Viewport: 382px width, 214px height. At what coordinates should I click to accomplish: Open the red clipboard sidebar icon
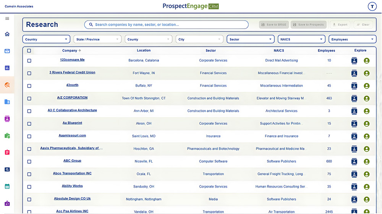(7, 152)
